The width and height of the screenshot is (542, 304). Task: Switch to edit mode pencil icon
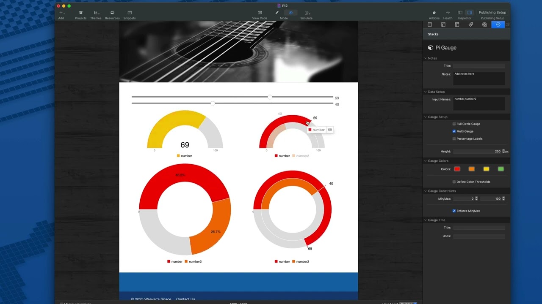click(x=277, y=13)
